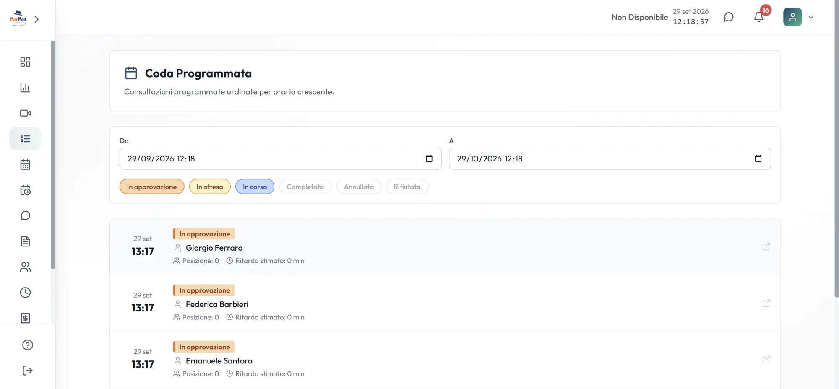Click the sidebar vertical scrollbar
Screen dimensions: 839x389
(x=53, y=155)
